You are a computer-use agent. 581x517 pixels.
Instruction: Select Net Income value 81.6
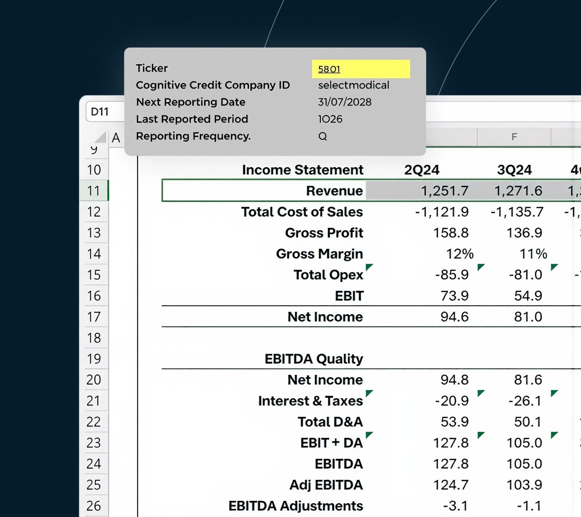pyautogui.click(x=528, y=380)
